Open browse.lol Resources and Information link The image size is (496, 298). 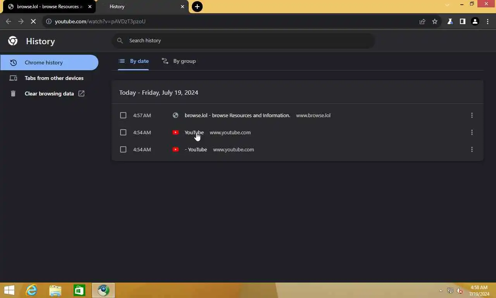tap(237, 115)
